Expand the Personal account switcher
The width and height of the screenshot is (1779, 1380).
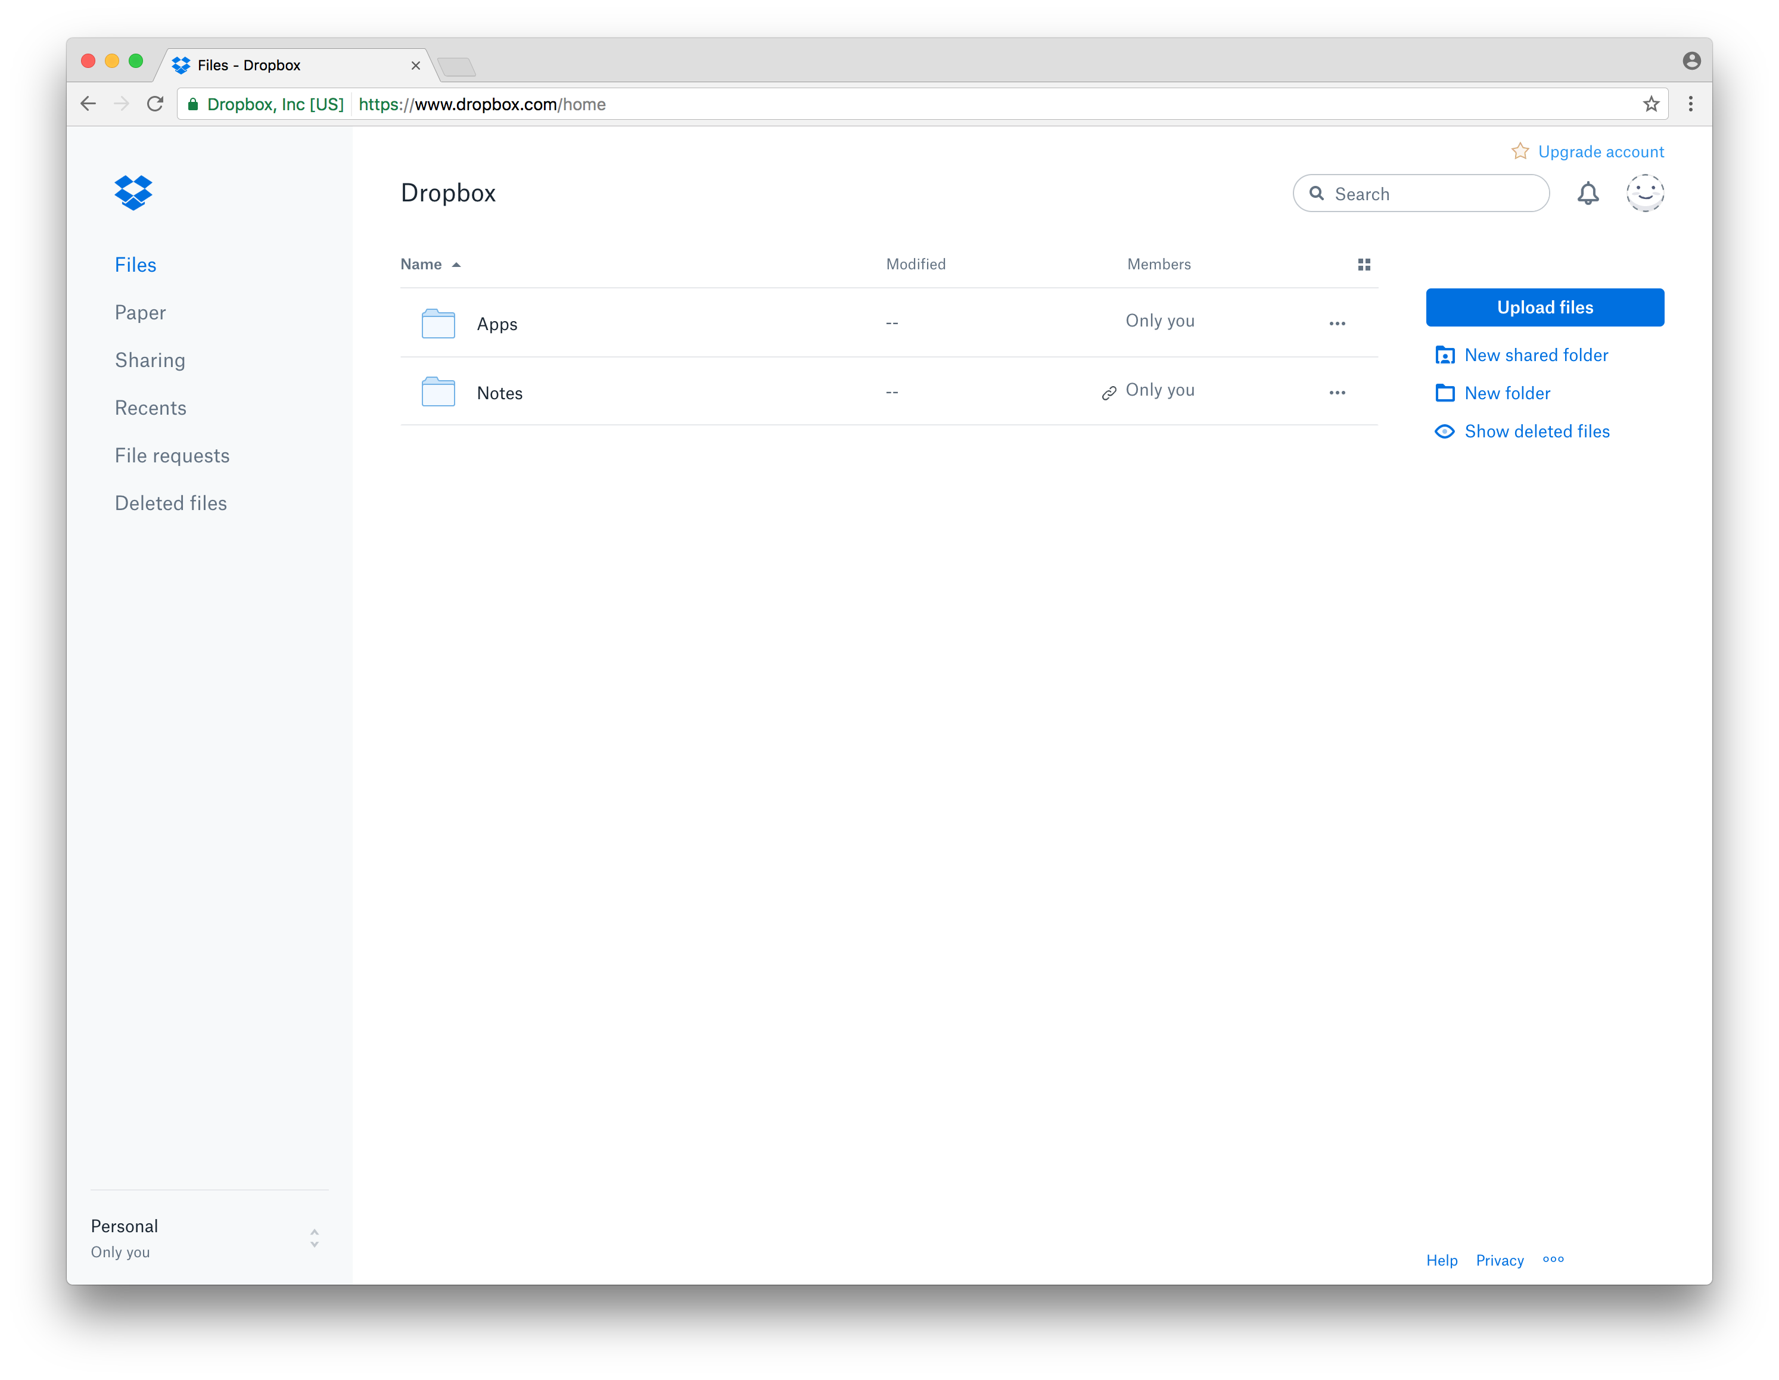pos(315,1238)
